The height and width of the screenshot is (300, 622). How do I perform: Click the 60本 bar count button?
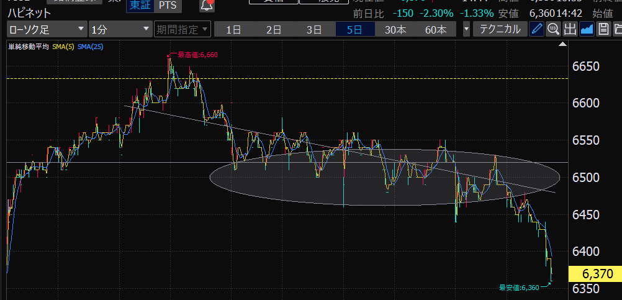[x=435, y=29]
